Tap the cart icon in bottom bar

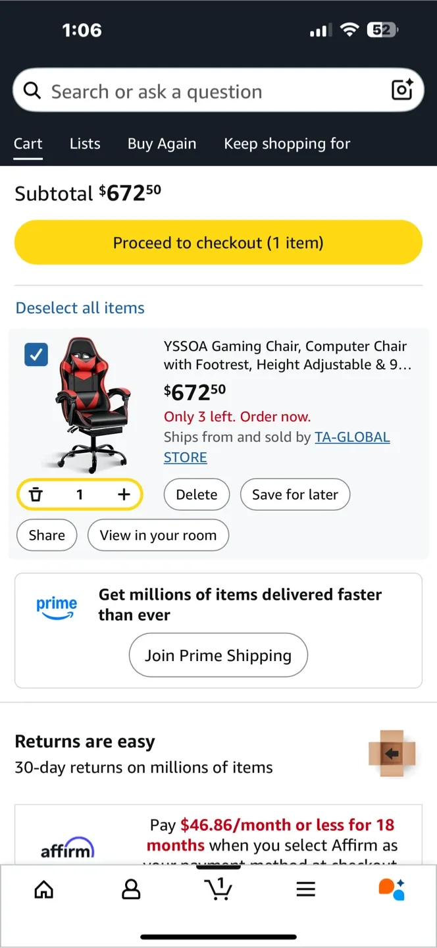[x=218, y=889]
